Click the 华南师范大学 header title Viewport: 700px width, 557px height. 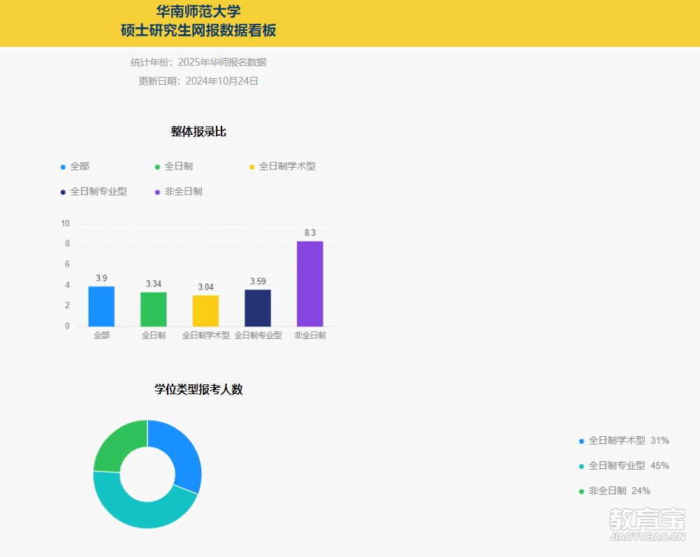point(198,11)
